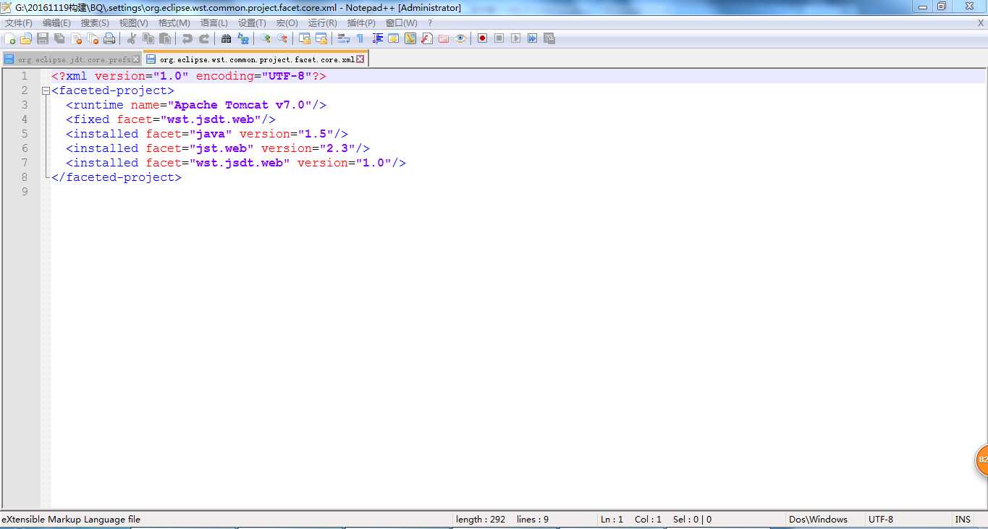The image size is (988, 529).
Task: Open Find with the binoculars icon
Action: coord(226,38)
